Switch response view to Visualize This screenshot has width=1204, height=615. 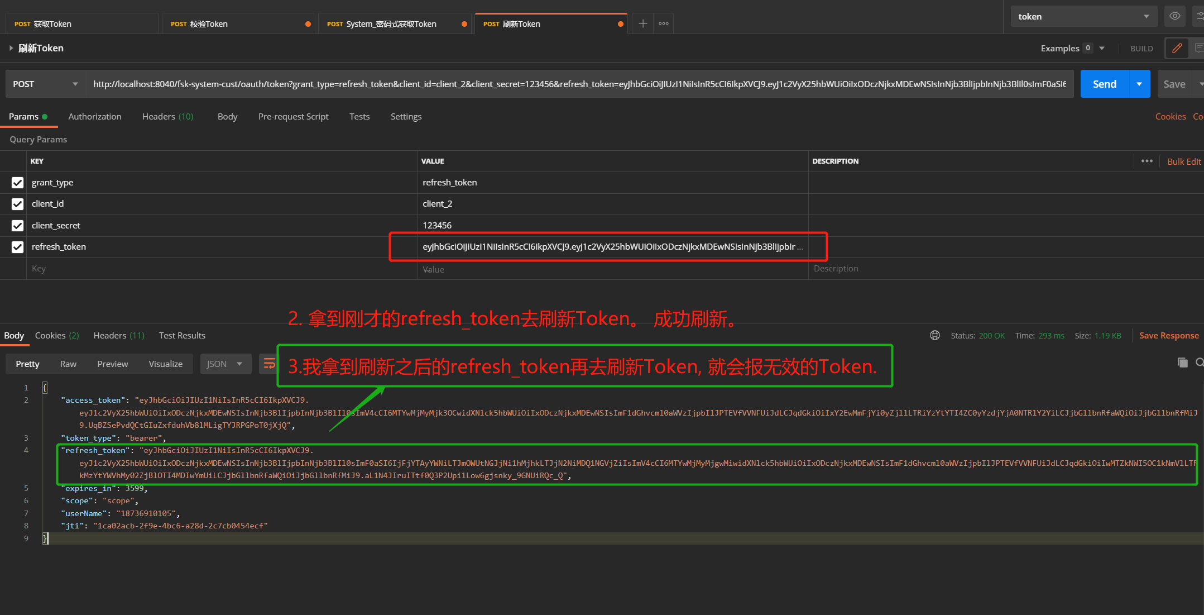[165, 364]
